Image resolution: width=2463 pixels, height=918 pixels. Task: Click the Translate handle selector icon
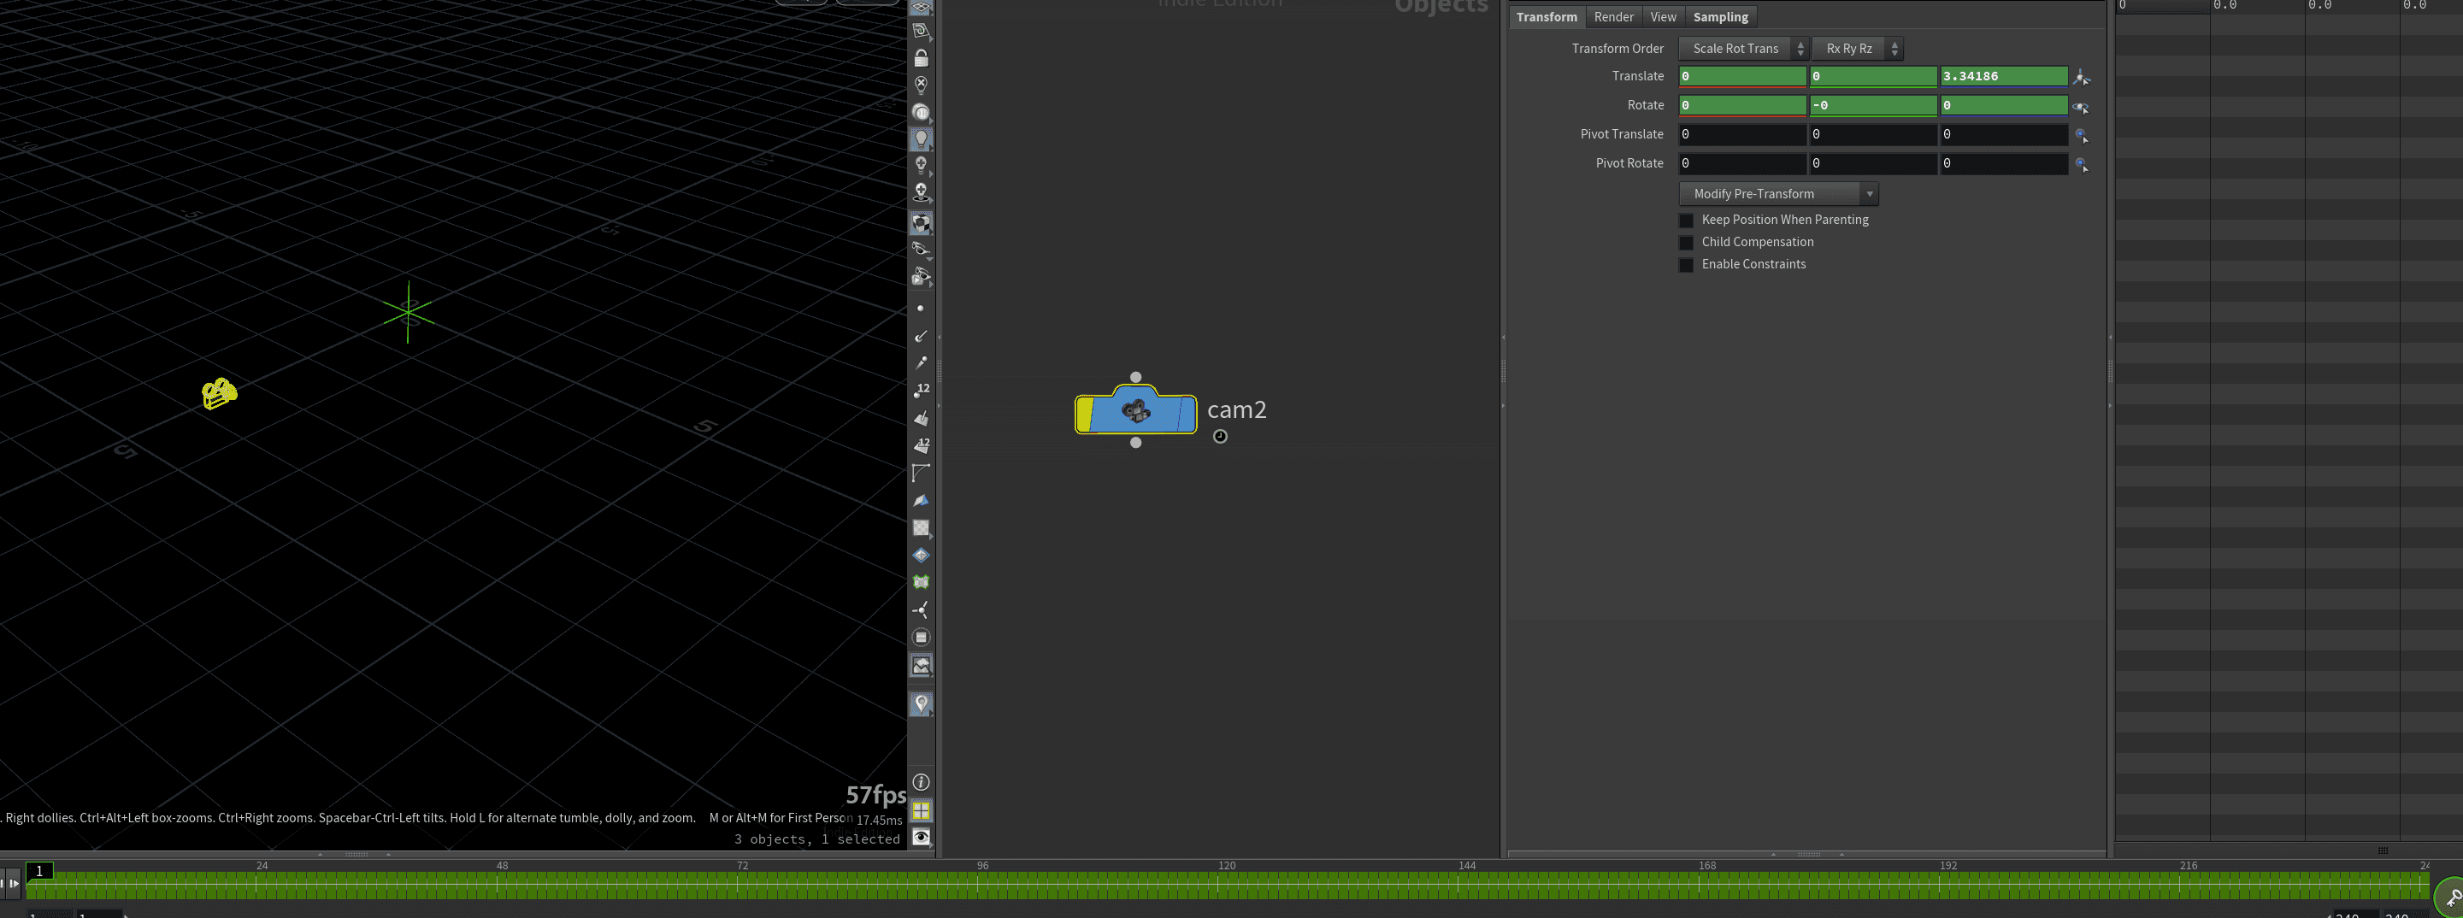point(2081,78)
